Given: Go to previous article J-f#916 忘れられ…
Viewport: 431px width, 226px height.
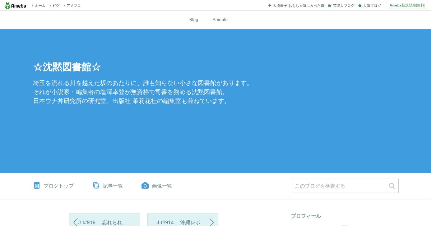Looking at the screenshot, I should click(105, 220).
